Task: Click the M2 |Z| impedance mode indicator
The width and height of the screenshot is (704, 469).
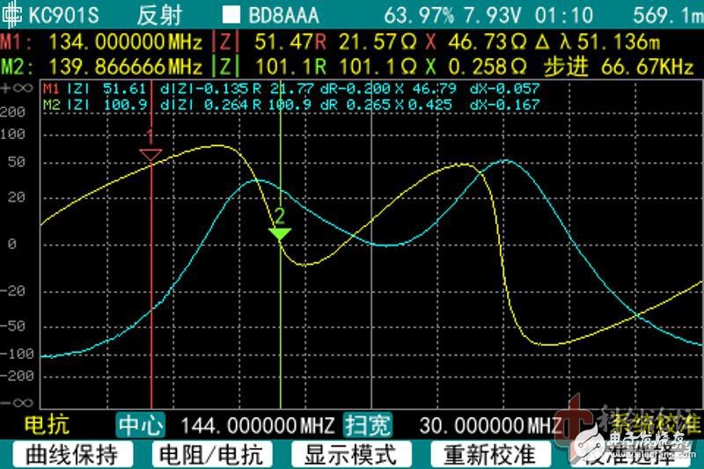Action: click(226, 66)
